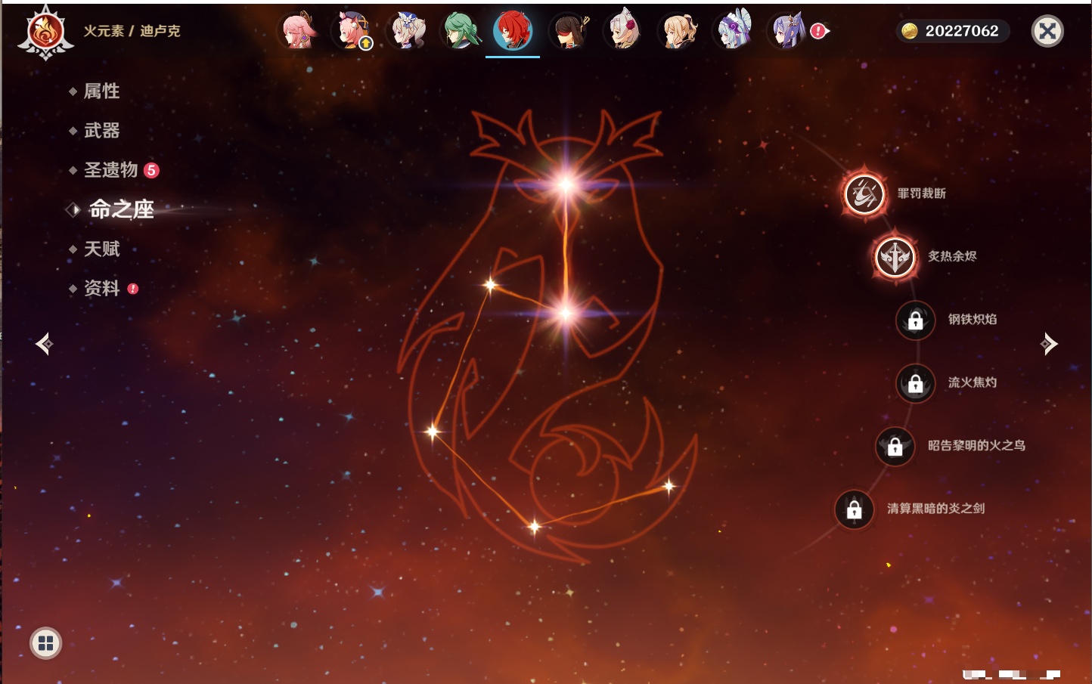The image size is (1092, 684).
Task: View the locked 昭告黎明的火之鸟 node
Action: pos(895,446)
